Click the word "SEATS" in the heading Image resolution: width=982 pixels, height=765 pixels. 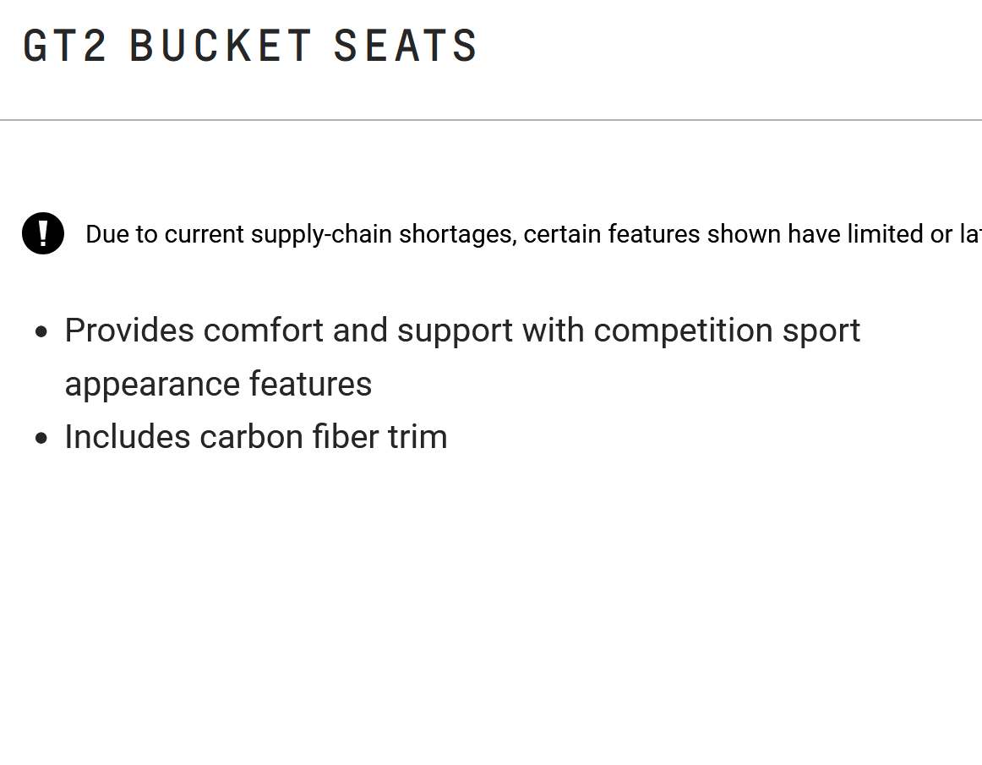click(406, 46)
